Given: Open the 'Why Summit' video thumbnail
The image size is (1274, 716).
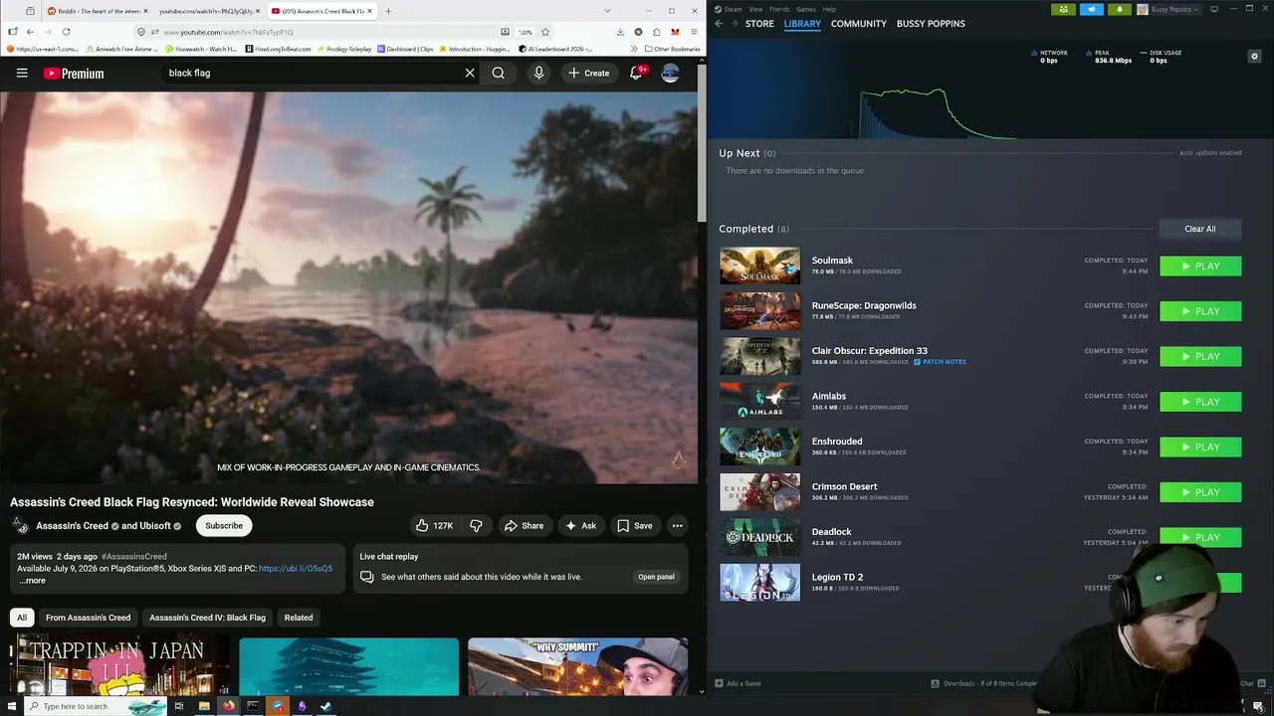Looking at the screenshot, I should pyautogui.click(x=577, y=667).
